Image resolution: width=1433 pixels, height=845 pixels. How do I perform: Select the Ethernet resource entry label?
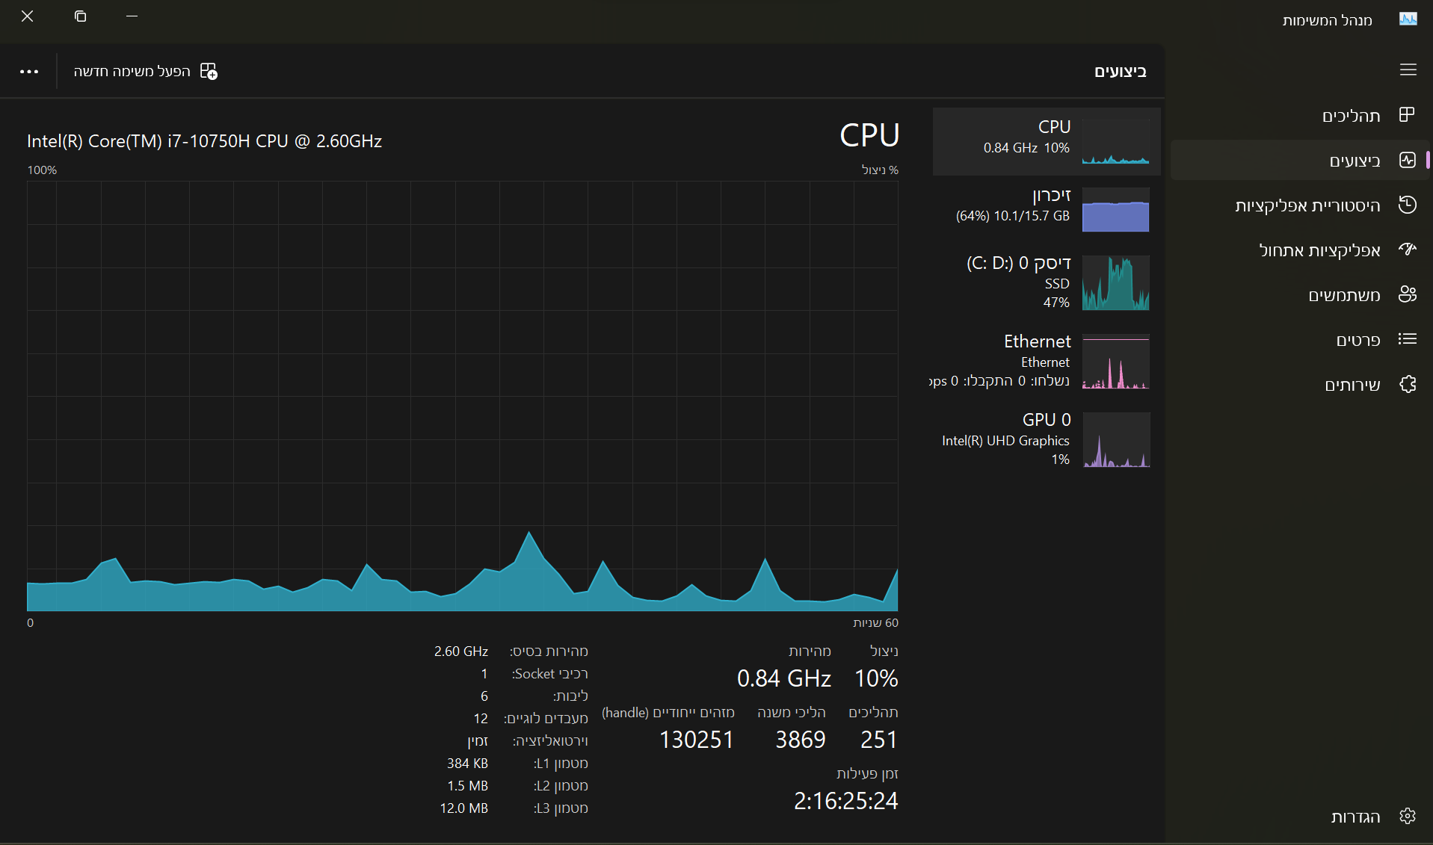[1038, 341]
